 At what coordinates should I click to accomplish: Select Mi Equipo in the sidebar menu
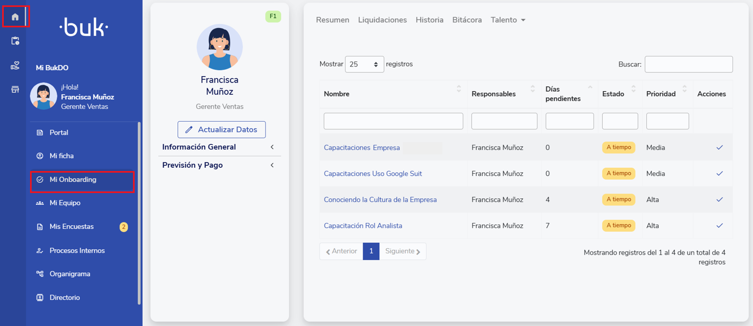[65, 203]
